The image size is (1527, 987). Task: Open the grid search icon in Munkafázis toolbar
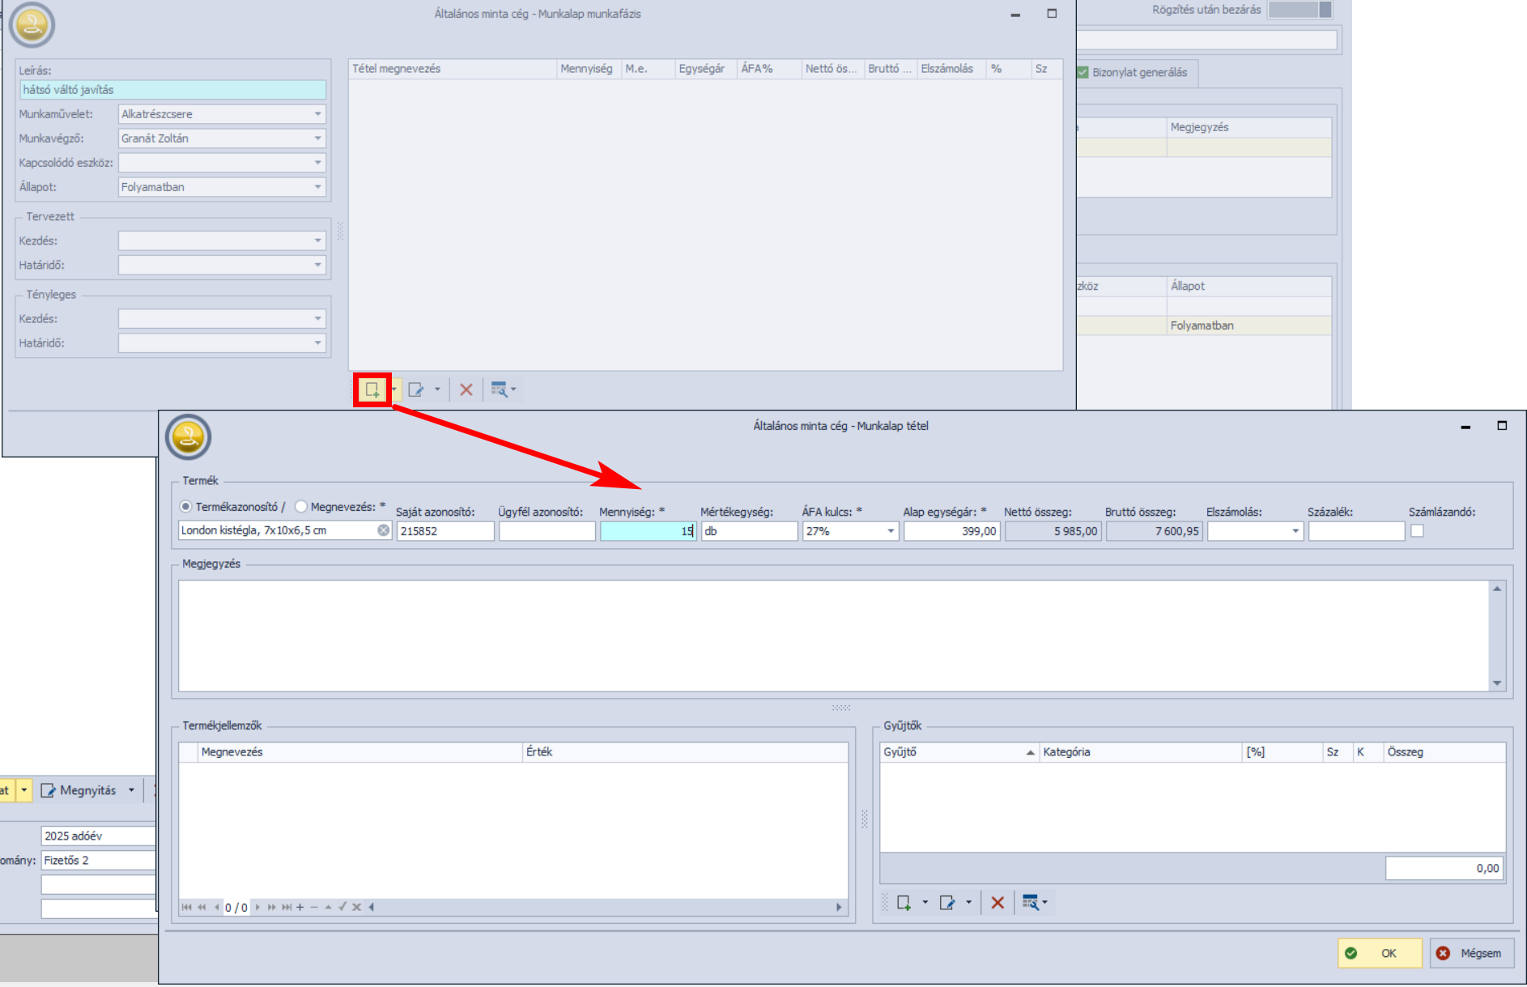click(500, 390)
